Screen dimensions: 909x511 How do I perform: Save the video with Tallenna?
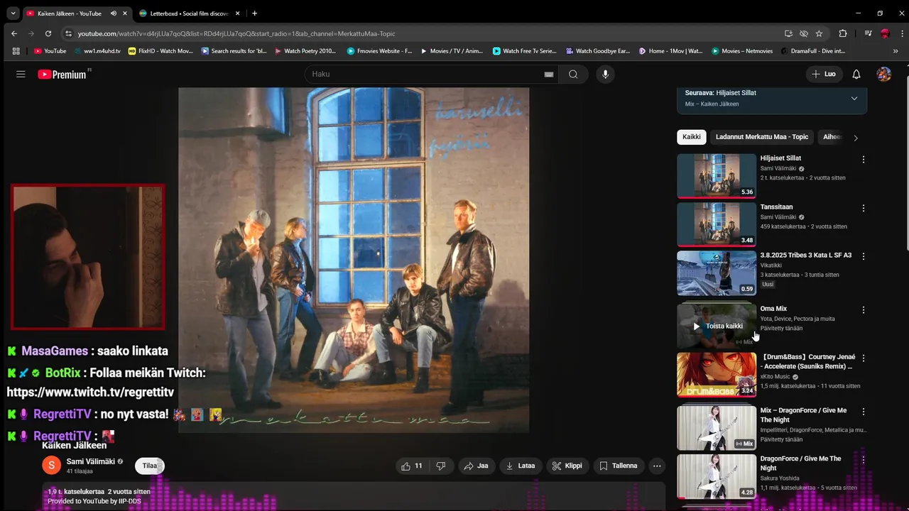coord(618,466)
